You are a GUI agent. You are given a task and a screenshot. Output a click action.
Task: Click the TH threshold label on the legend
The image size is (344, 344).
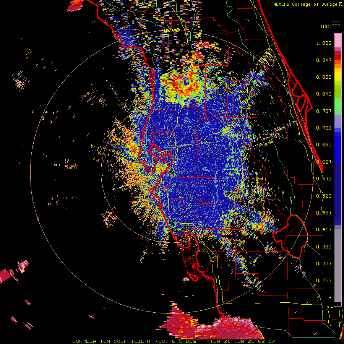[x=328, y=298]
